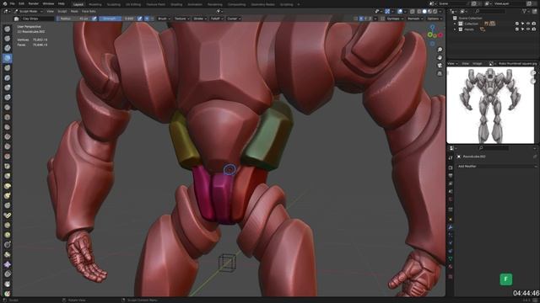
Task: Open the Material properties tab icon
Action: [x=451, y=267]
